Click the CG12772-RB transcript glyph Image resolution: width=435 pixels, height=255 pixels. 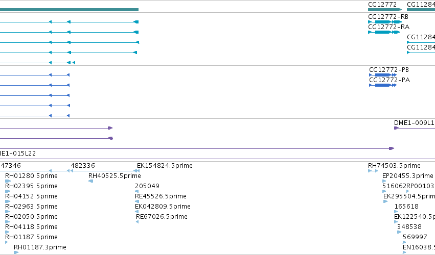(x=385, y=22)
